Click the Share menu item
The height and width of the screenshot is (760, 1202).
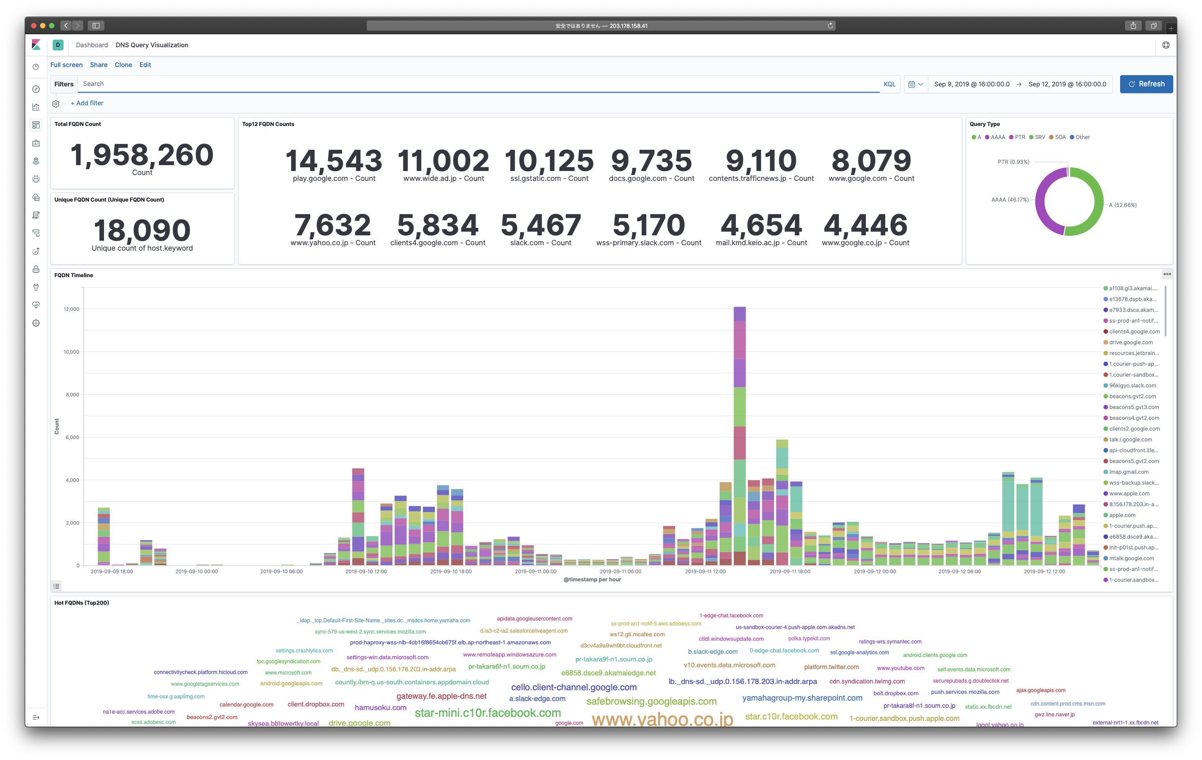click(99, 65)
